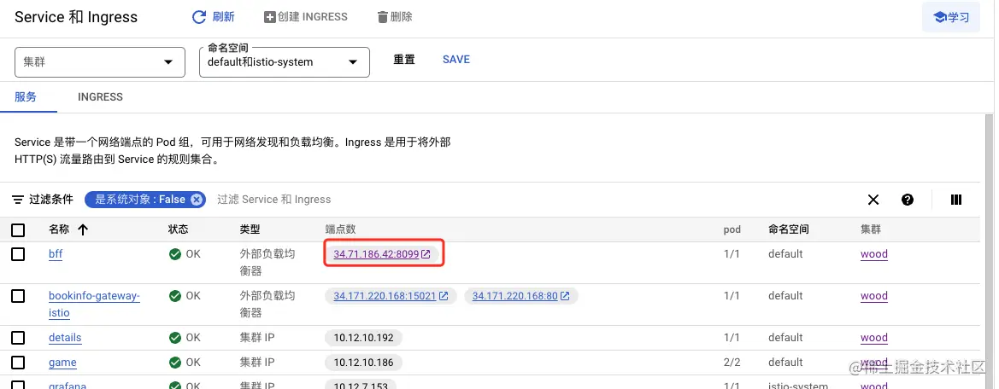This screenshot has width=999, height=389.
Task: Select the bookinfo-gateway-istio row checkbox
Action: (18, 296)
